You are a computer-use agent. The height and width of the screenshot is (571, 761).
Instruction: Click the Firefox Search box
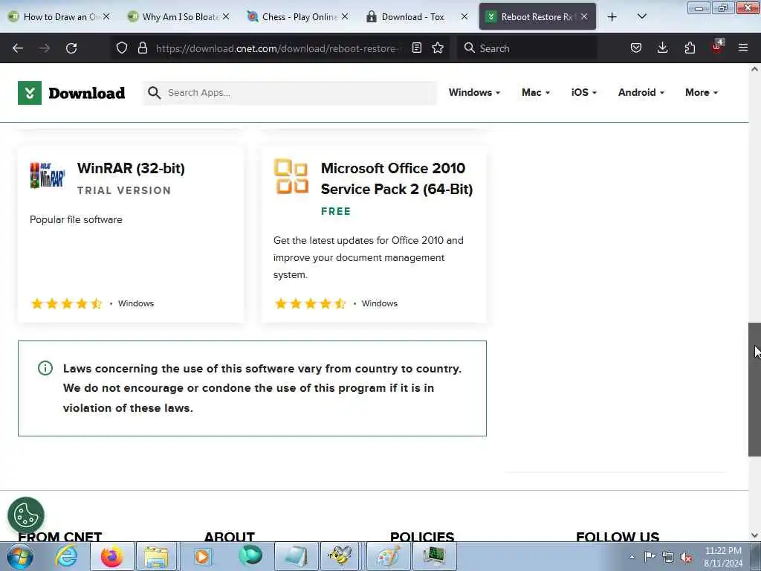pos(527,48)
